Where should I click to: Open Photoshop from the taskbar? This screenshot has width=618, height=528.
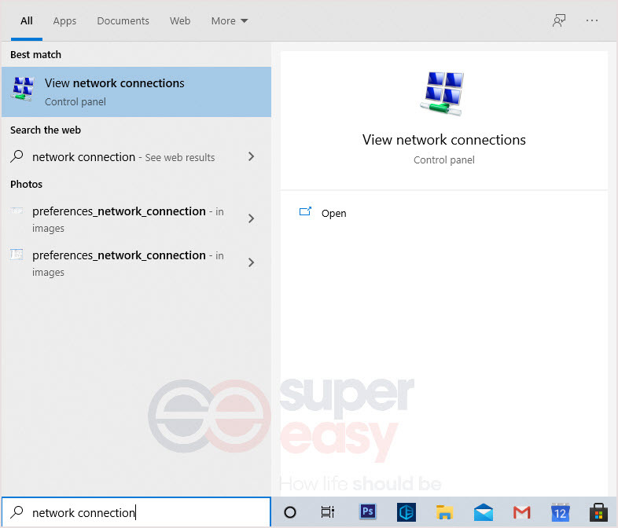[367, 511]
